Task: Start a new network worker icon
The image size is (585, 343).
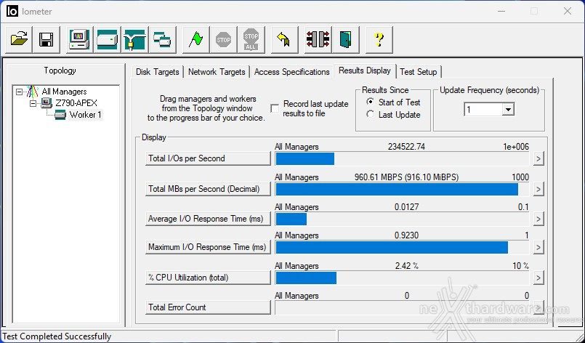Action: pos(134,39)
